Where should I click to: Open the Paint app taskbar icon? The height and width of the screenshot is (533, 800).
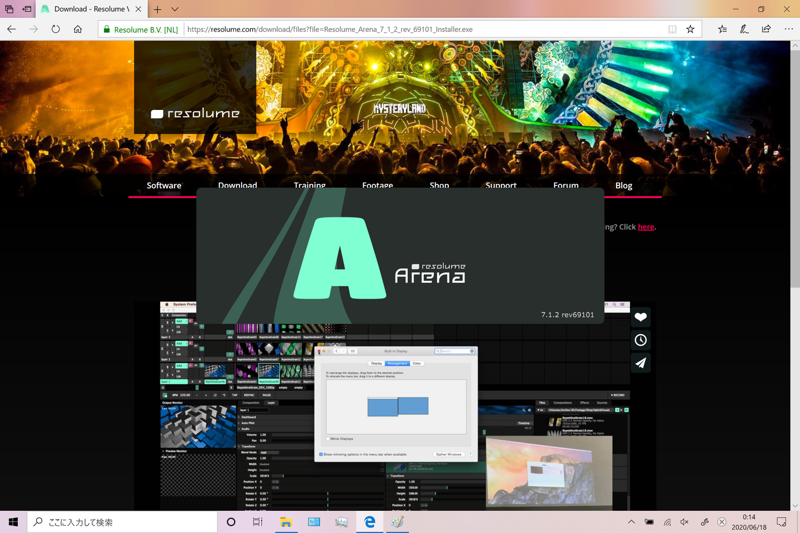pyautogui.click(x=397, y=522)
